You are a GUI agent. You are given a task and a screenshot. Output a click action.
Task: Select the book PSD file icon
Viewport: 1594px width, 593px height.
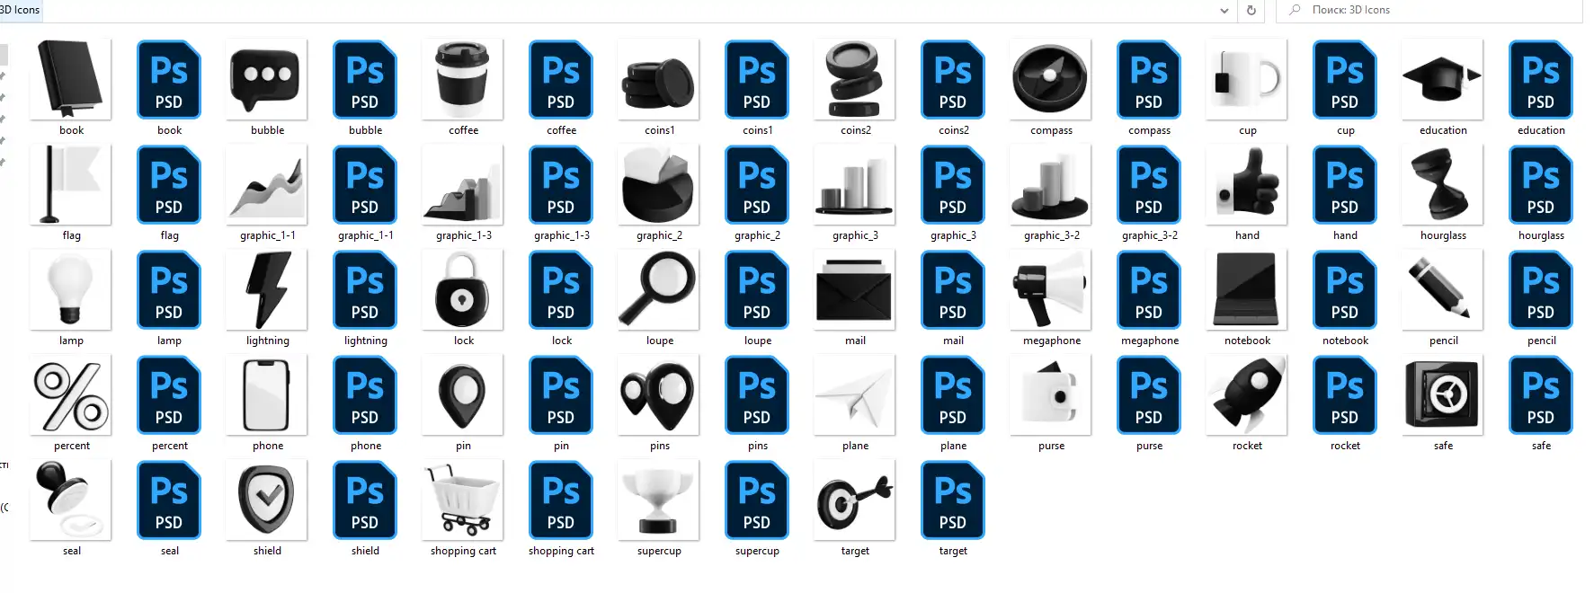coord(169,79)
